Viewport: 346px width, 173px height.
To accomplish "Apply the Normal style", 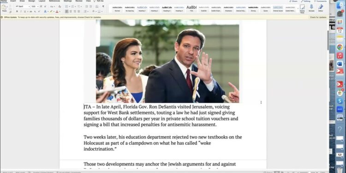I will pos(117,9).
